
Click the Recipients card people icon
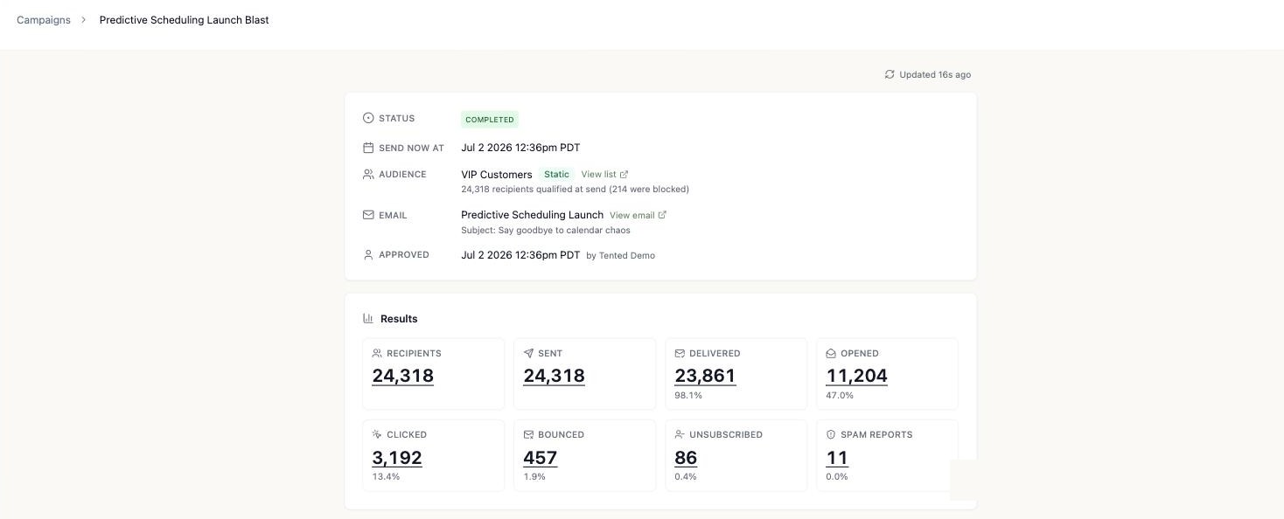377,353
